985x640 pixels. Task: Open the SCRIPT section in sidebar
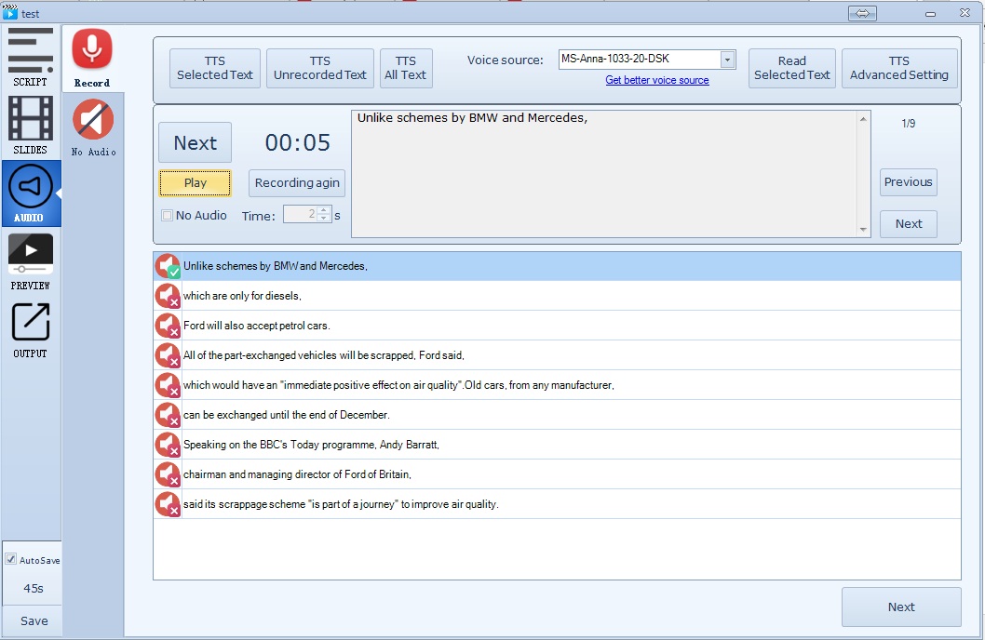point(31,56)
